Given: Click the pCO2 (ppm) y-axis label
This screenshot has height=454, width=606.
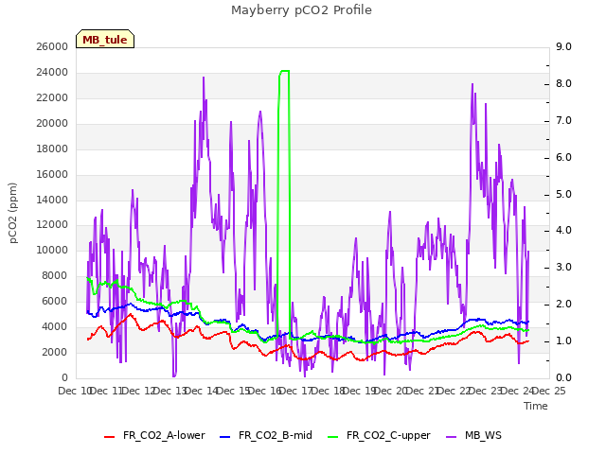Looking at the screenshot, I should pos(12,213).
